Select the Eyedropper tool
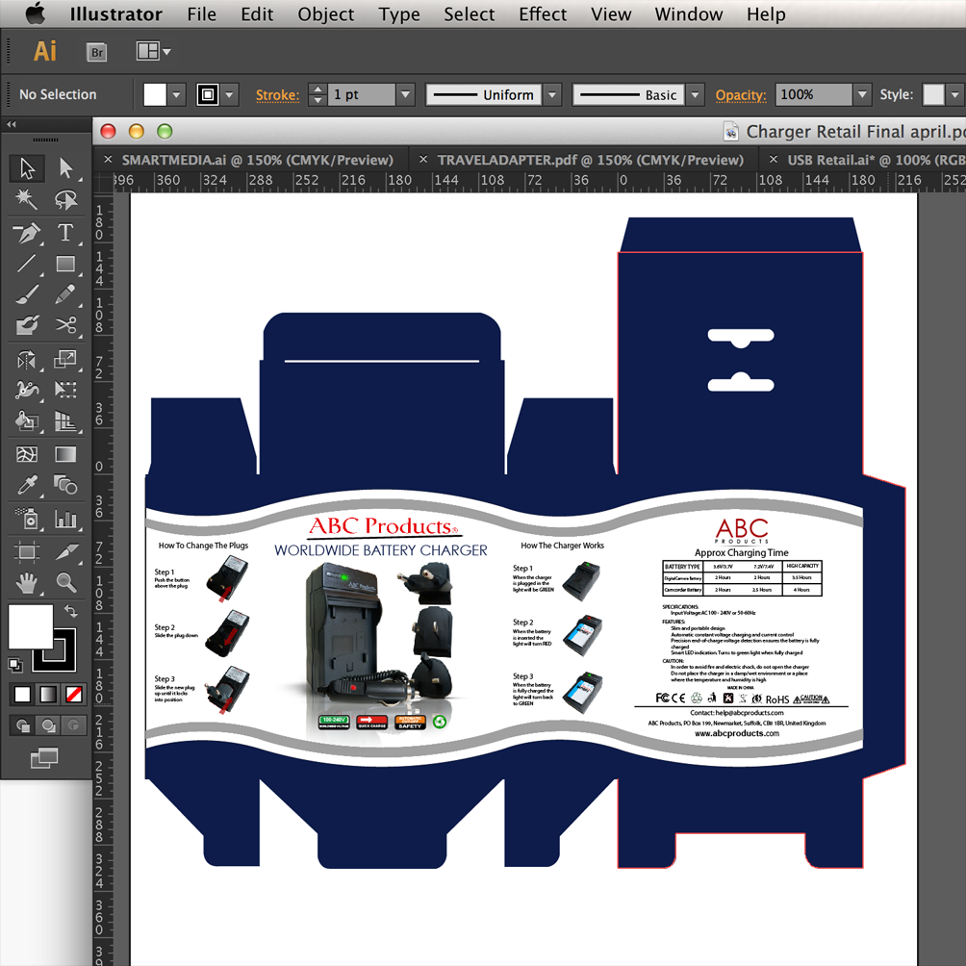The image size is (966, 966). coord(27,486)
